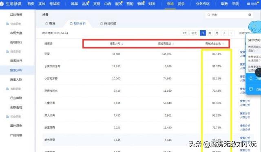Switch to the 类目构成 tab
The height and width of the screenshot is (152, 261).
click(108, 24)
